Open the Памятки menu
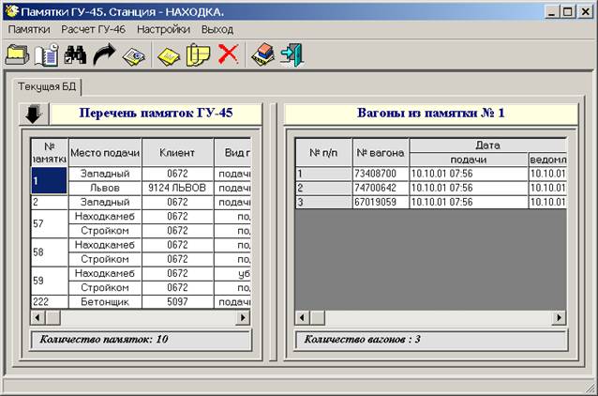The height and width of the screenshot is (396, 598). pyautogui.click(x=29, y=29)
